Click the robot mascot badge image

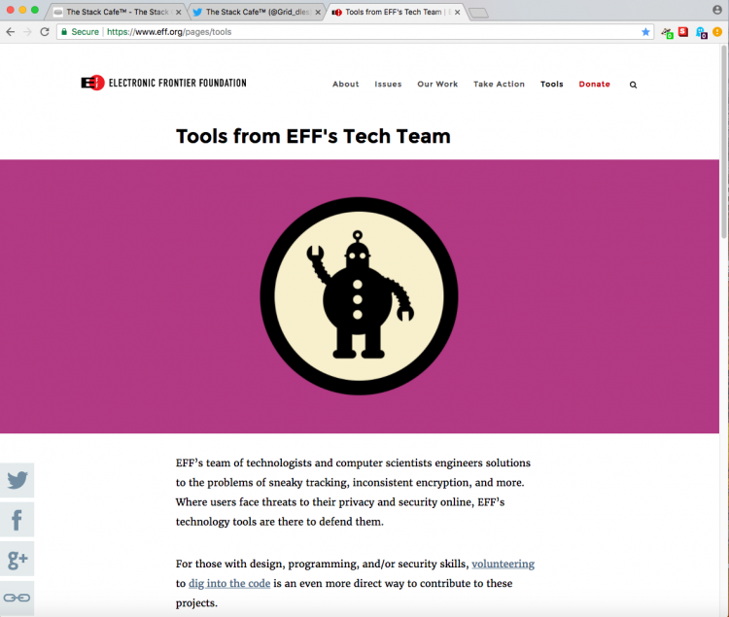tap(359, 296)
